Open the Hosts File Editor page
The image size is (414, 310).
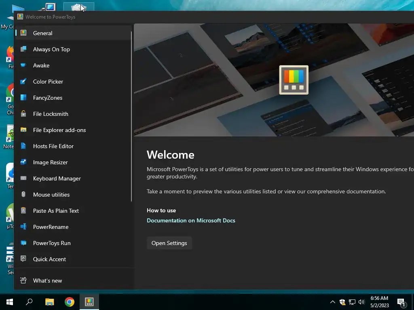tap(74, 146)
